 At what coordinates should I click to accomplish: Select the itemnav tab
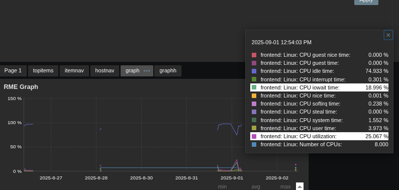(x=74, y=71)
